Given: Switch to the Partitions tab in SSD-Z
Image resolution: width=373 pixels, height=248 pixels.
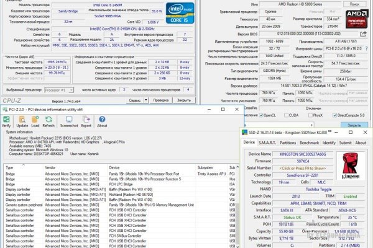Looking at the screenshot, I should click(x=288, y=143).
